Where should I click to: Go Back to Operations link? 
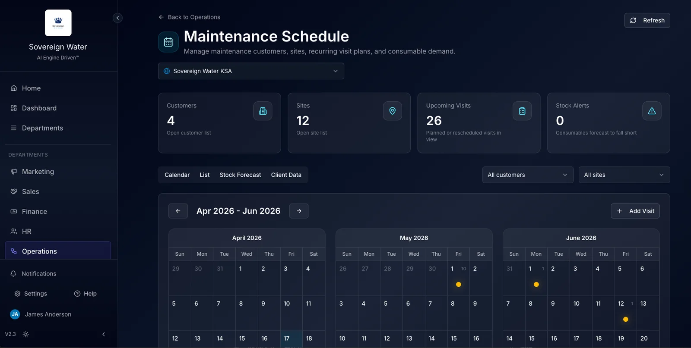(190, 17)
